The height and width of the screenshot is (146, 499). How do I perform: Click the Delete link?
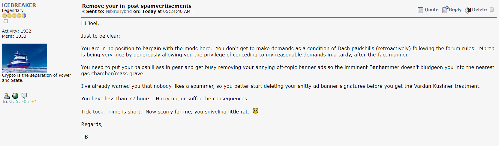479,10
